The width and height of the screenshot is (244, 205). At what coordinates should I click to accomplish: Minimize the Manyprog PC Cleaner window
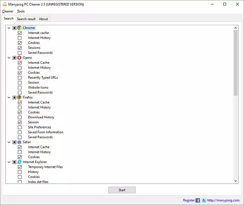[x=212, y=4]
